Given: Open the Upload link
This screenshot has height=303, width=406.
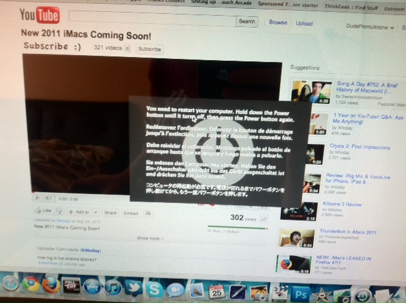Looking at the screenshot, I should click(304, 23).
